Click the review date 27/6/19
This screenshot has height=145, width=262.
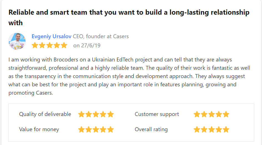click(x=91, y=45)
